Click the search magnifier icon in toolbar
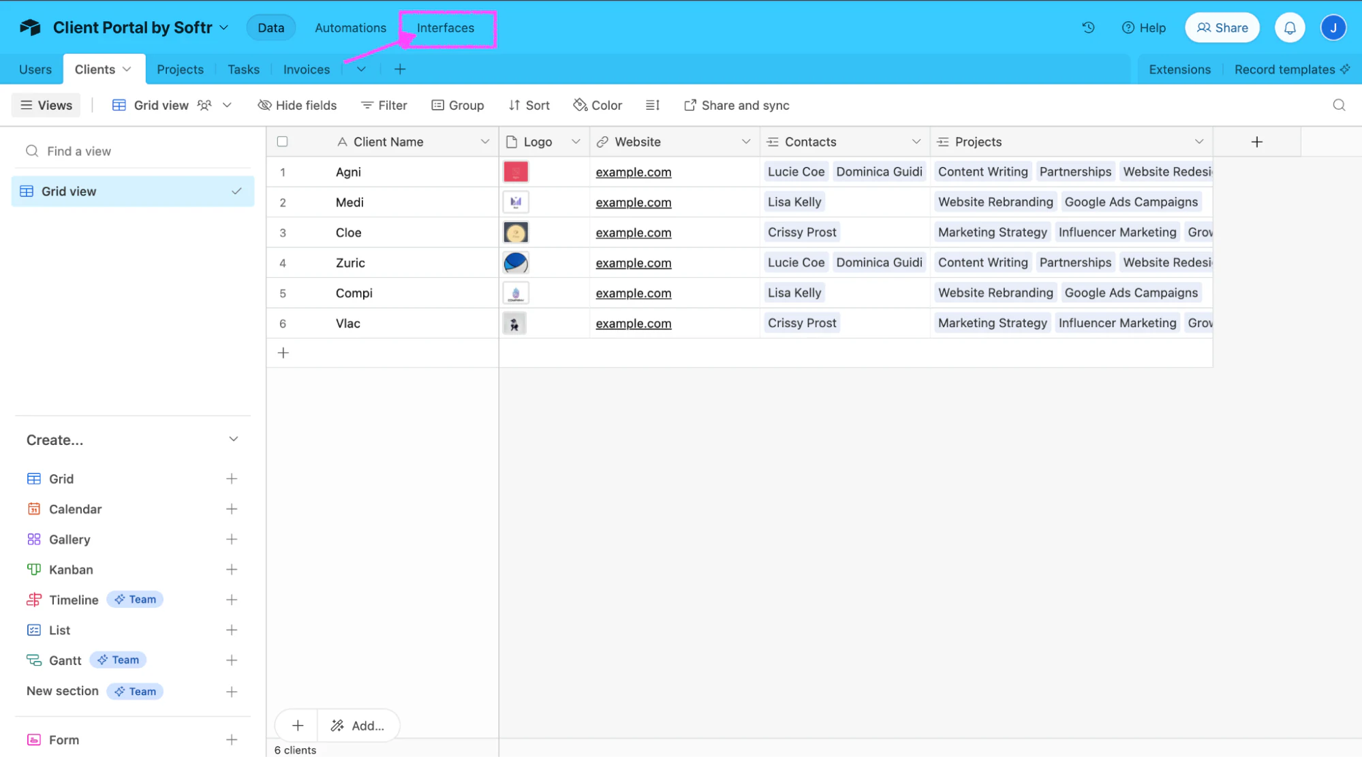Viewport: 1362px width, 757px height. (x=1339, y=105)
